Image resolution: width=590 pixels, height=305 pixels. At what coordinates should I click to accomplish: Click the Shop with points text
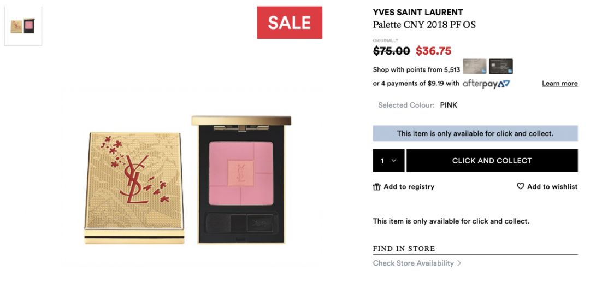[416, 69]
